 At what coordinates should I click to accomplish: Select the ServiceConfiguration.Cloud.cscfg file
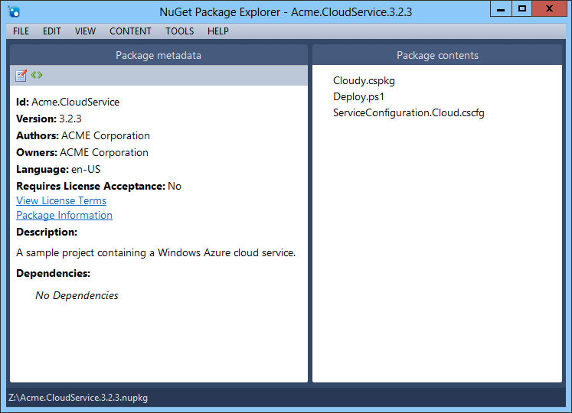[408, 112]
